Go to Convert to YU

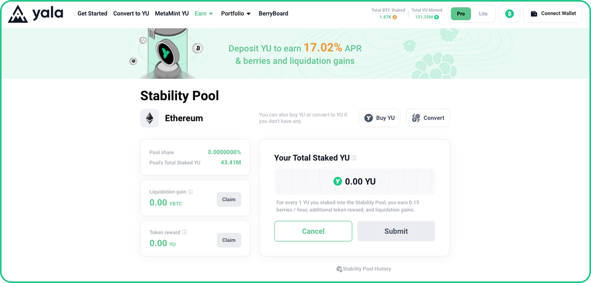131,14
